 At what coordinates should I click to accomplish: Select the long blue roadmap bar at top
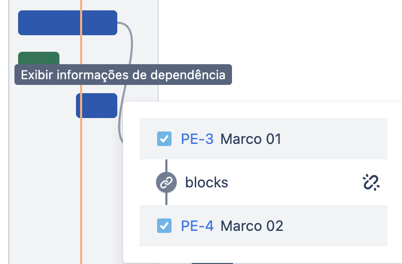68,23
